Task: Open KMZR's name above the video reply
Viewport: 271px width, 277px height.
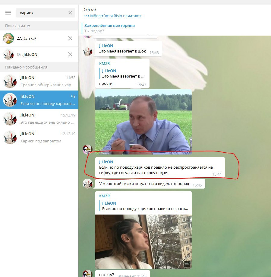Action: click(x=104, y=196)
